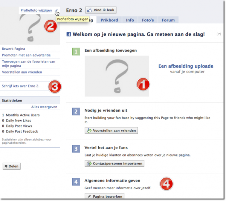
Task: Click the Algemene informatie geven heading
Action: pyautogui.click(x=112, y=181)
